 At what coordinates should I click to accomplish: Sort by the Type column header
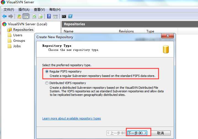point(161,31)
